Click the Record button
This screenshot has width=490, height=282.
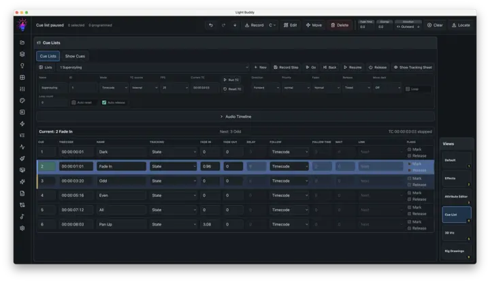254,25
